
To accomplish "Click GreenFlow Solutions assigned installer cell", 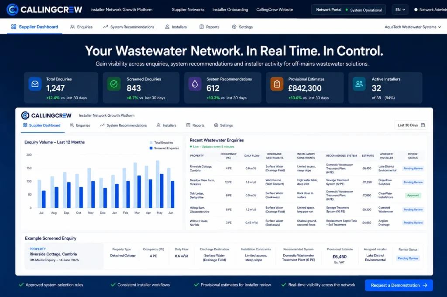I will [385, 182].
